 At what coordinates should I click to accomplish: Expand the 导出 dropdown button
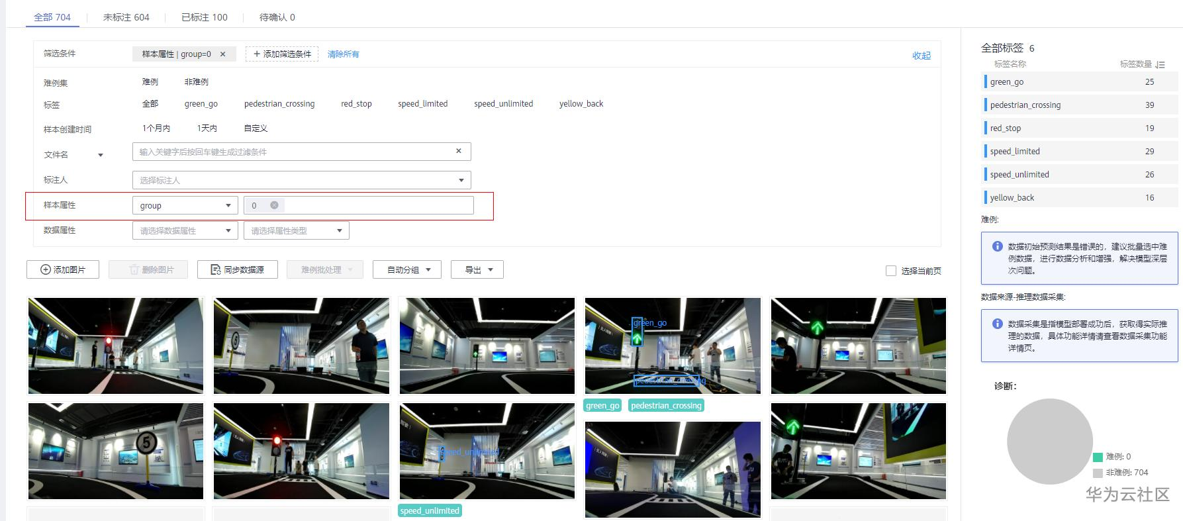(x=477, y=269)
